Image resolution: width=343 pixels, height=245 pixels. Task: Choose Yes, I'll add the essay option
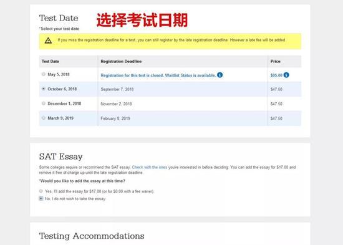point(41,191)
